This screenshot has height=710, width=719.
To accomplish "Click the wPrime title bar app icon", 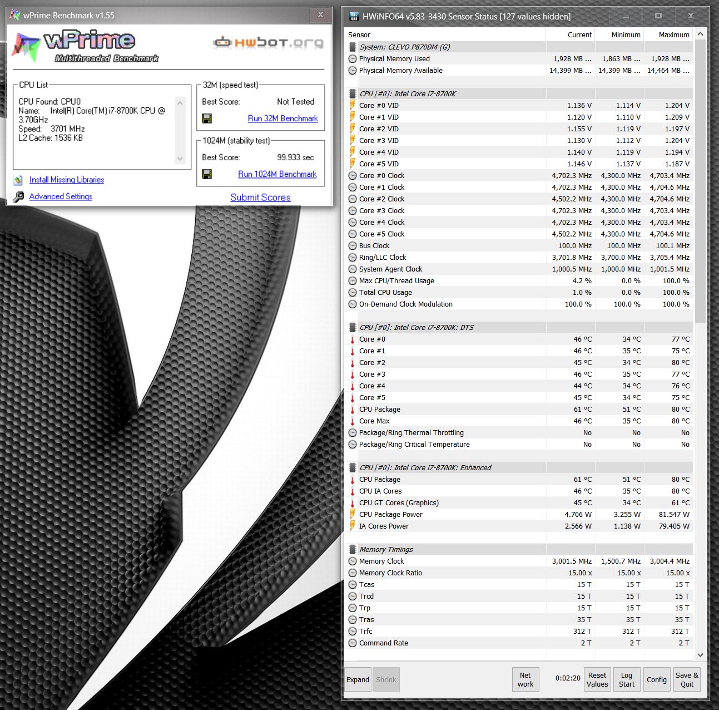I will click(x=15, y=15).
